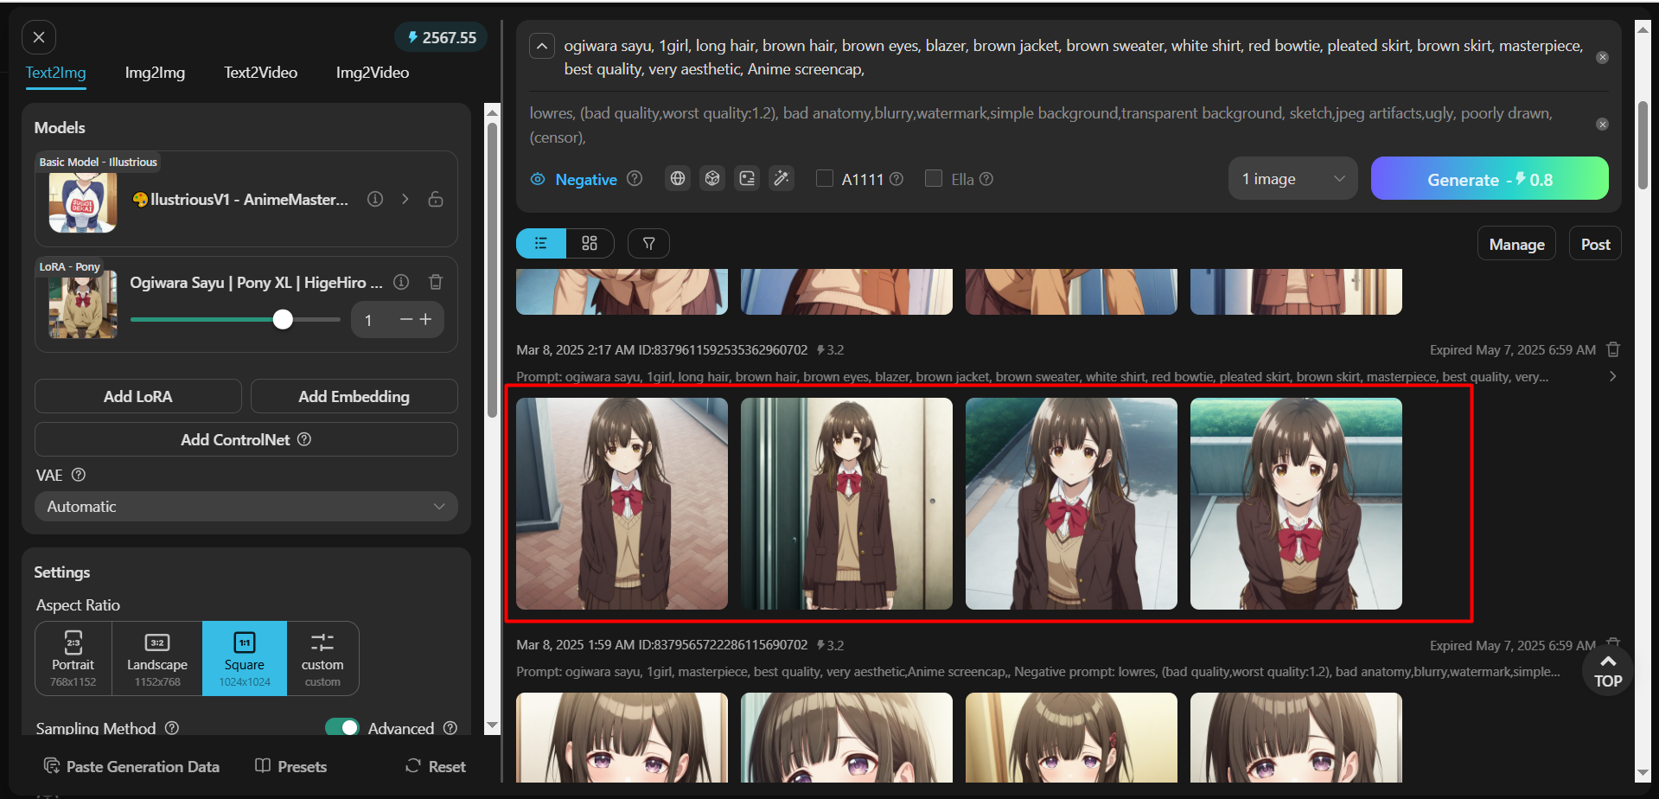This screenshot has height=799, width=1659.
Task: Open the VAE Automatic dropdown
Action: point(246,507)
